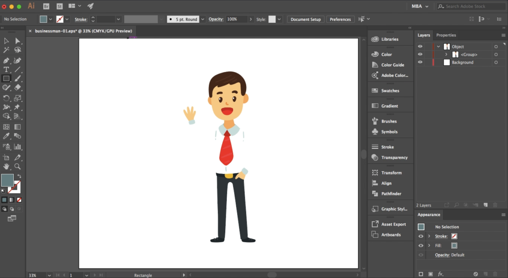The width and height of the screenshot is (508, 278).
Task: Select the Hand tool
Action: pyautogui.click(x=6, y=166)
